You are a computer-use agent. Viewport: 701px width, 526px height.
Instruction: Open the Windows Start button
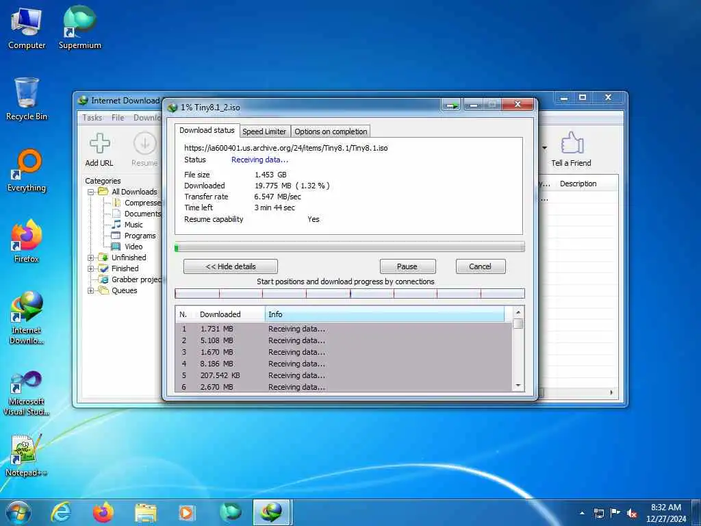pos(18,512)
